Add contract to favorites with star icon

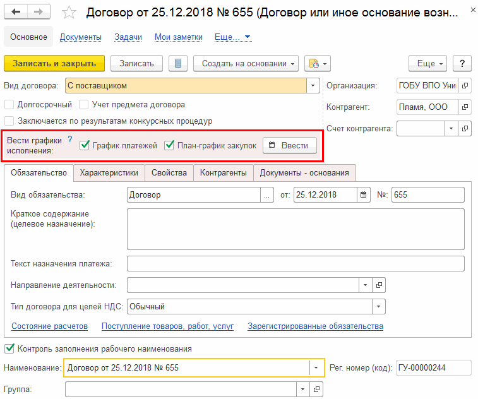coord(69,13)
